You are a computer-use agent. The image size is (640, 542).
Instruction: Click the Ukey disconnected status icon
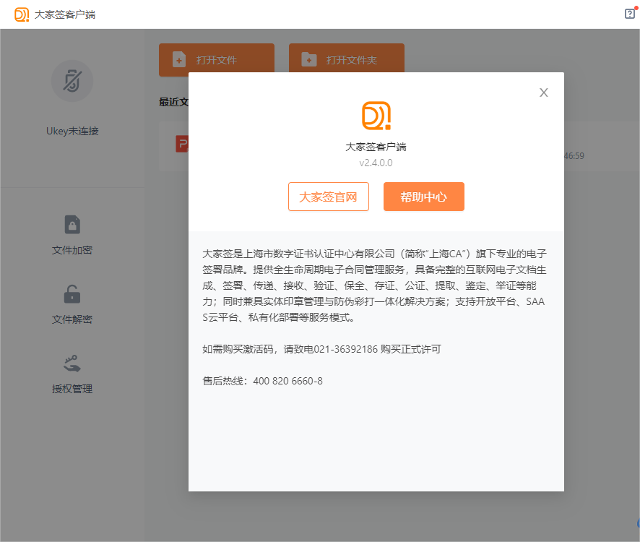[x=72, y=80]
